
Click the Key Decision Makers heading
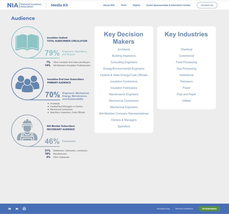click(123, 38)
